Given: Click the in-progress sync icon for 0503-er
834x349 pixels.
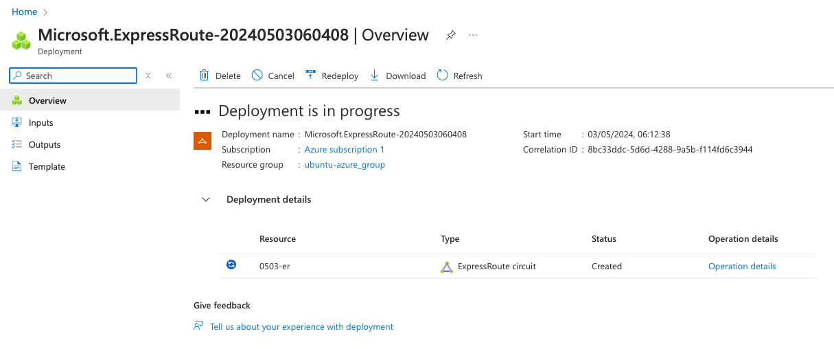Looking at the screenshot, I should pyautogui.click(x=231, y=264).
